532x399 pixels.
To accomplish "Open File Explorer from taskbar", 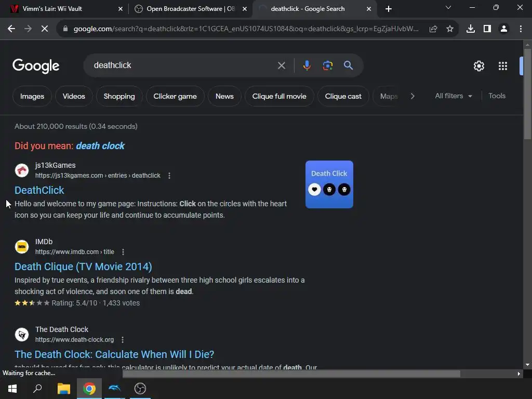I will [x=63, y=389].
